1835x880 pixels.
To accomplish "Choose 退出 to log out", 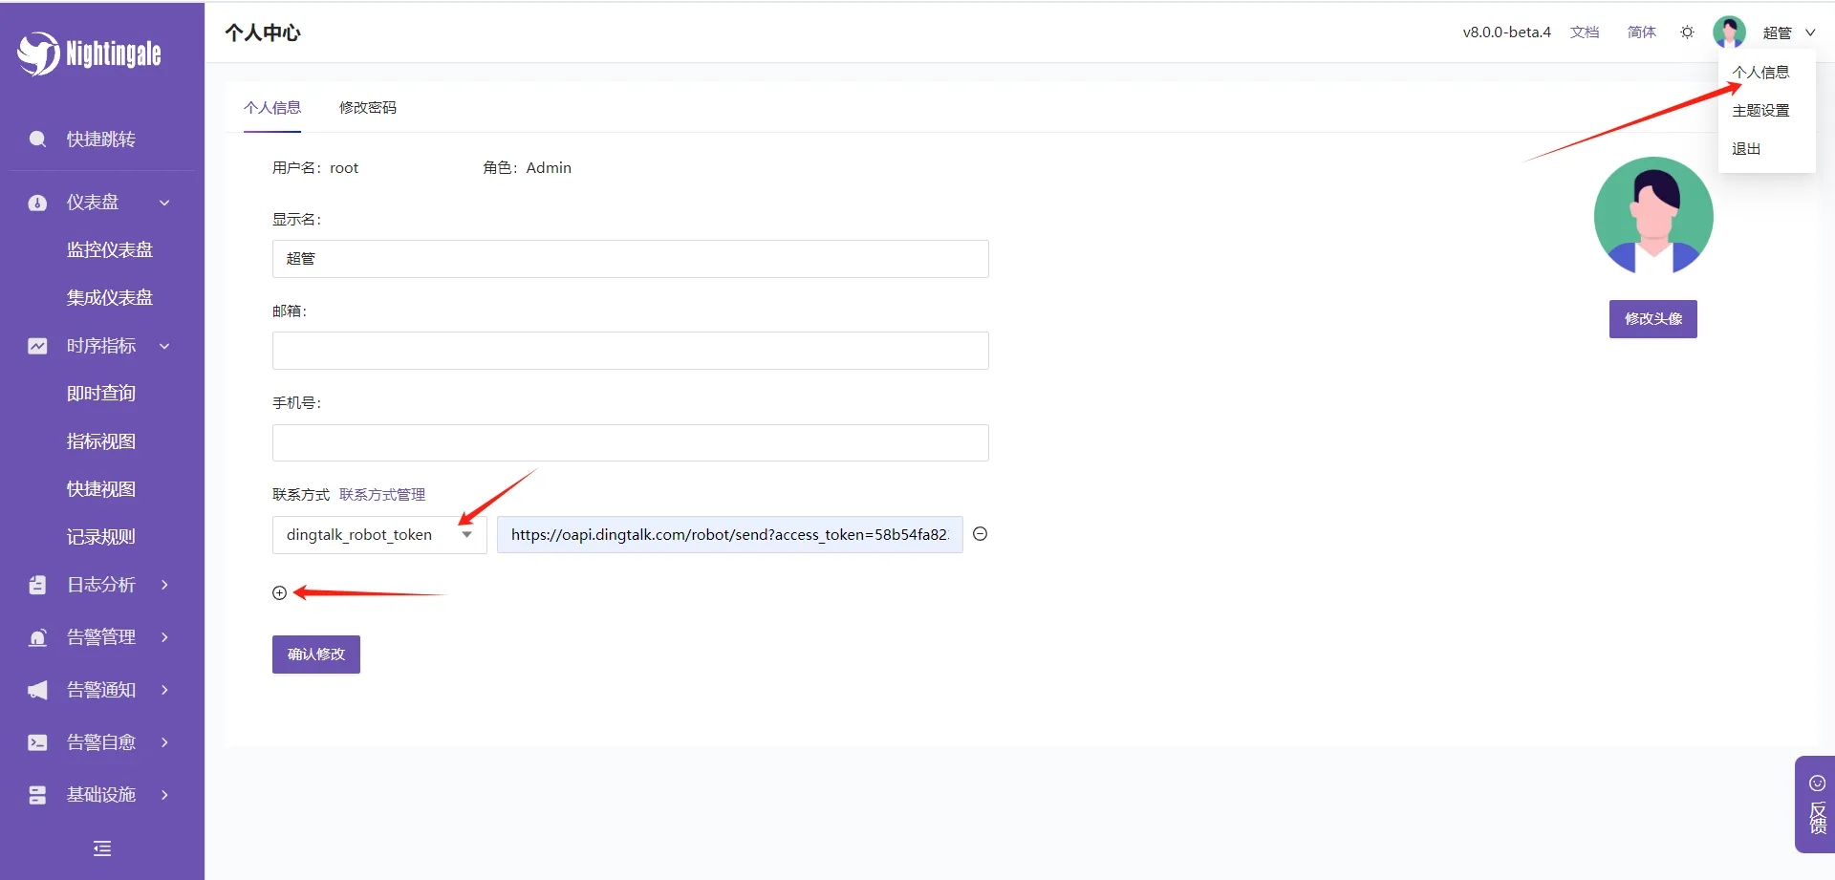I will pyautogui.click(x=1746, y=149).
